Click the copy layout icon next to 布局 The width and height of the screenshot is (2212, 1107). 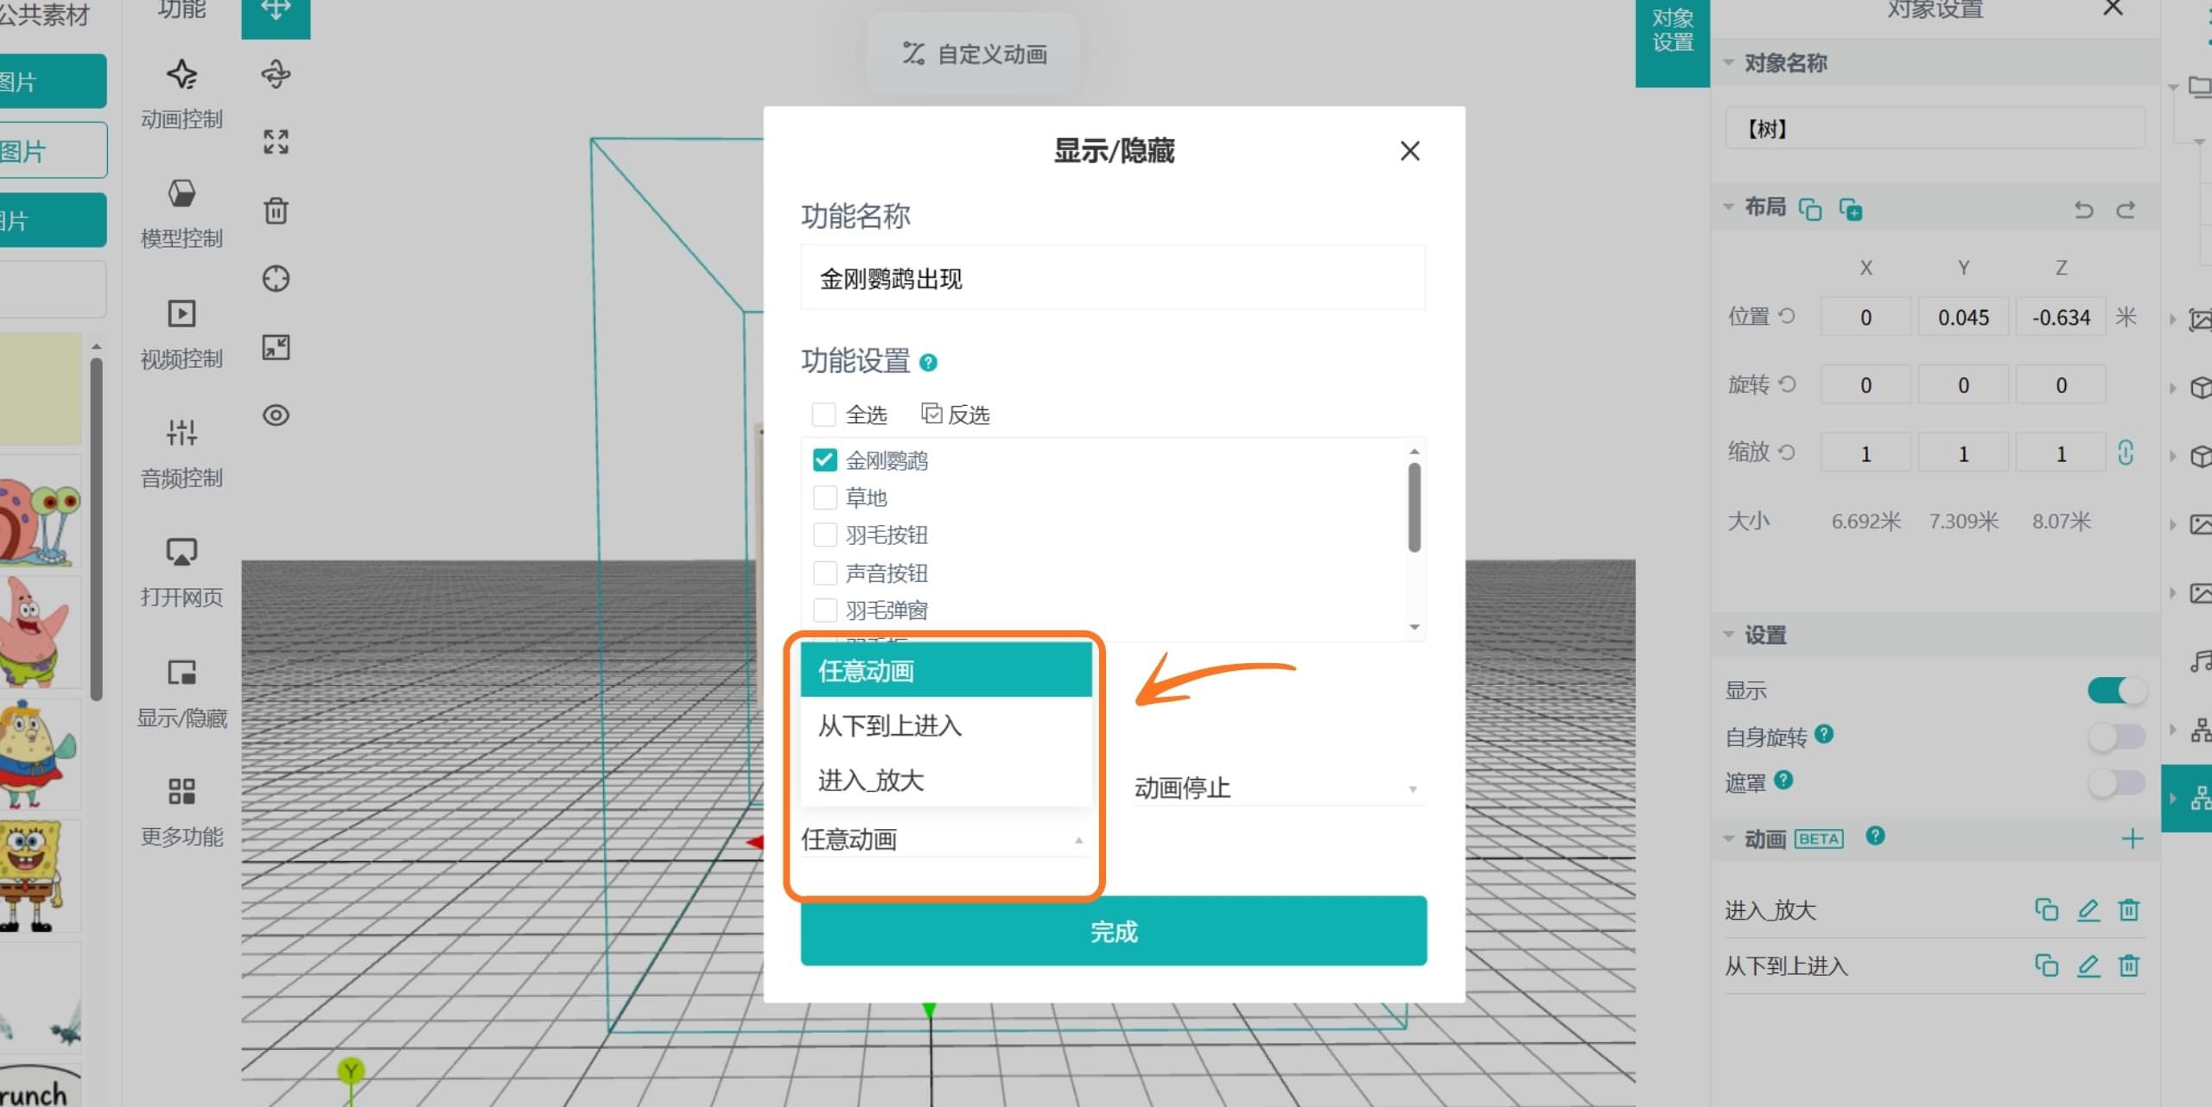1809,209
